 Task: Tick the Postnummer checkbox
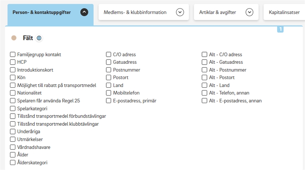click(109, 70)
